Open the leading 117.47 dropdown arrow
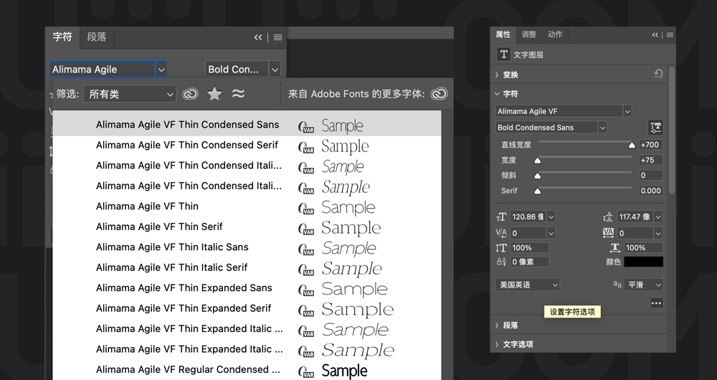Viewport: 717px width, 380px height. pyautogui.click(x=658, y=217)
